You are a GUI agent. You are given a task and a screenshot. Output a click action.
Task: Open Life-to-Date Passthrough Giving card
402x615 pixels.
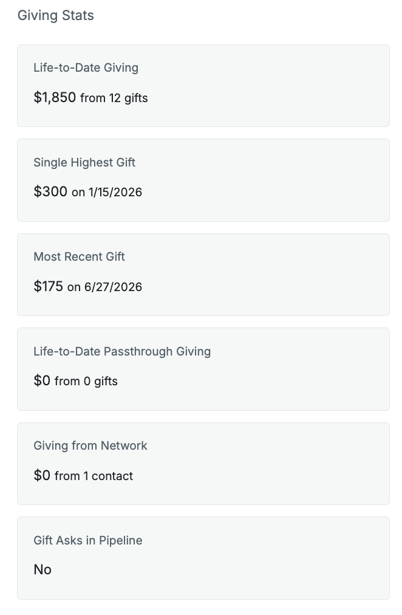[203, 369]
